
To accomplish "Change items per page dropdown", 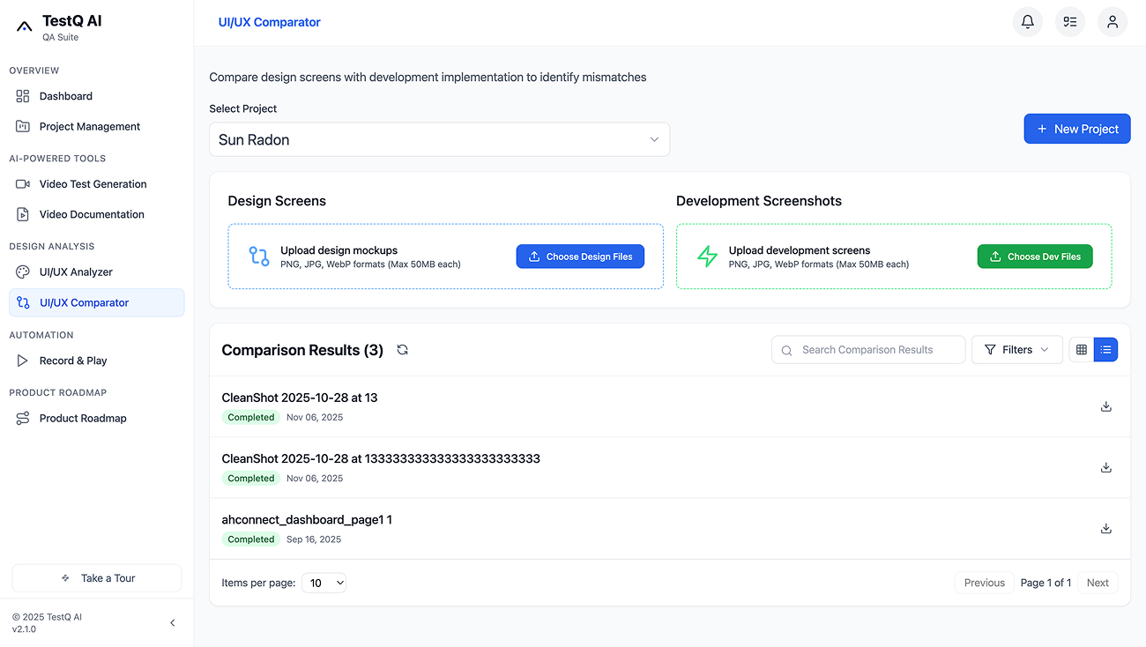I will [x=324, y=583].
